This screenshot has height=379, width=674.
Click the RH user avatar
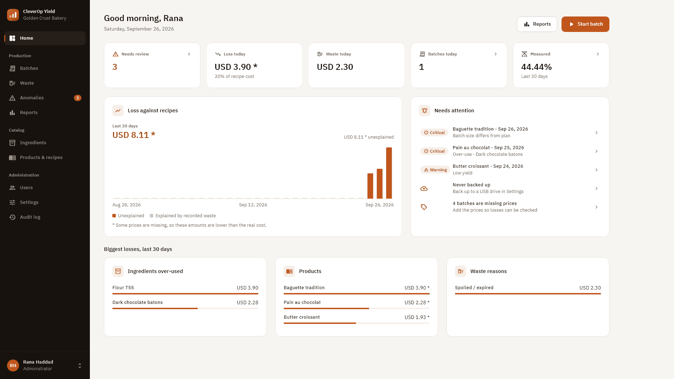click(x=13, y=365)
